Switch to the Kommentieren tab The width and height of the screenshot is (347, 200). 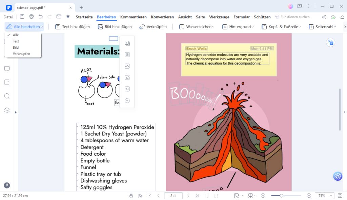coord(133,17)
